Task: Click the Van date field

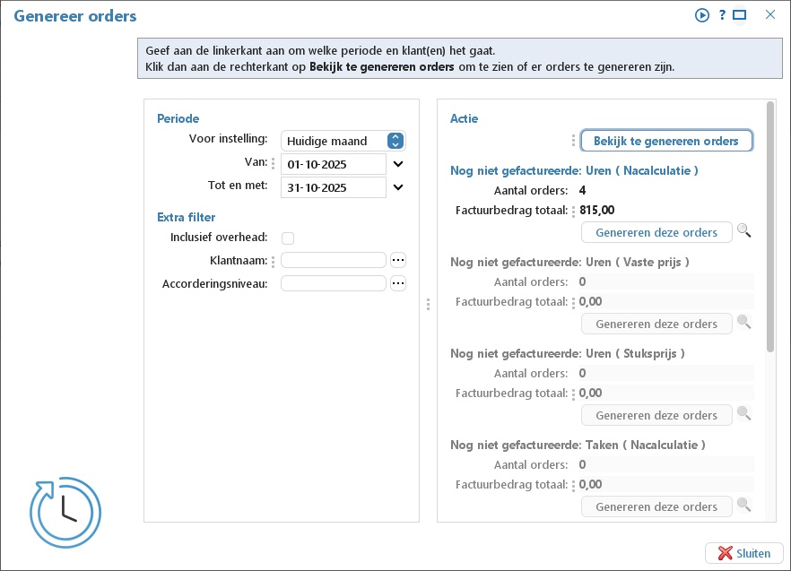Action: pyautogui.click(x=334, y=164)
